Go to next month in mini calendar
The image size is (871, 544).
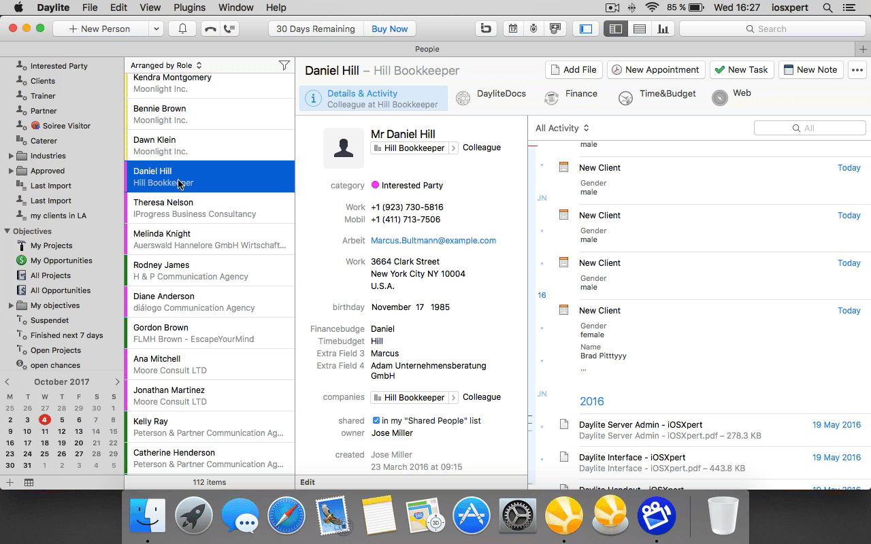[117, 382]
